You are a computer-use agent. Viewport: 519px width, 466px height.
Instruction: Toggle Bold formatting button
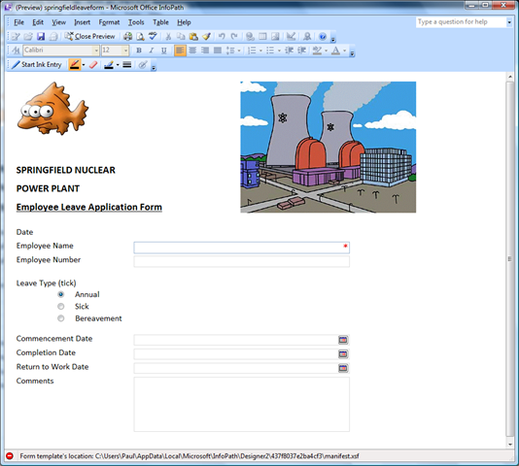139,50
